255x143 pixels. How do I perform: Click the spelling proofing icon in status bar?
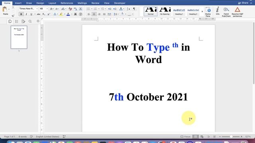(x=31, y=137)
